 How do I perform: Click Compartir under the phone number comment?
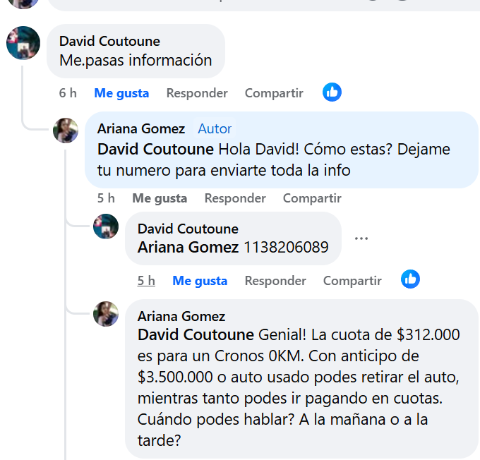[352, 281]
